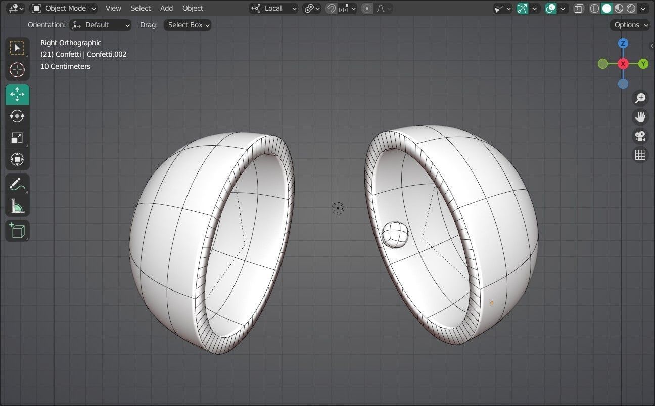The image size is (655, 406).
Task: Expand the sidebar with edge arrow
Action: [652, 46]
